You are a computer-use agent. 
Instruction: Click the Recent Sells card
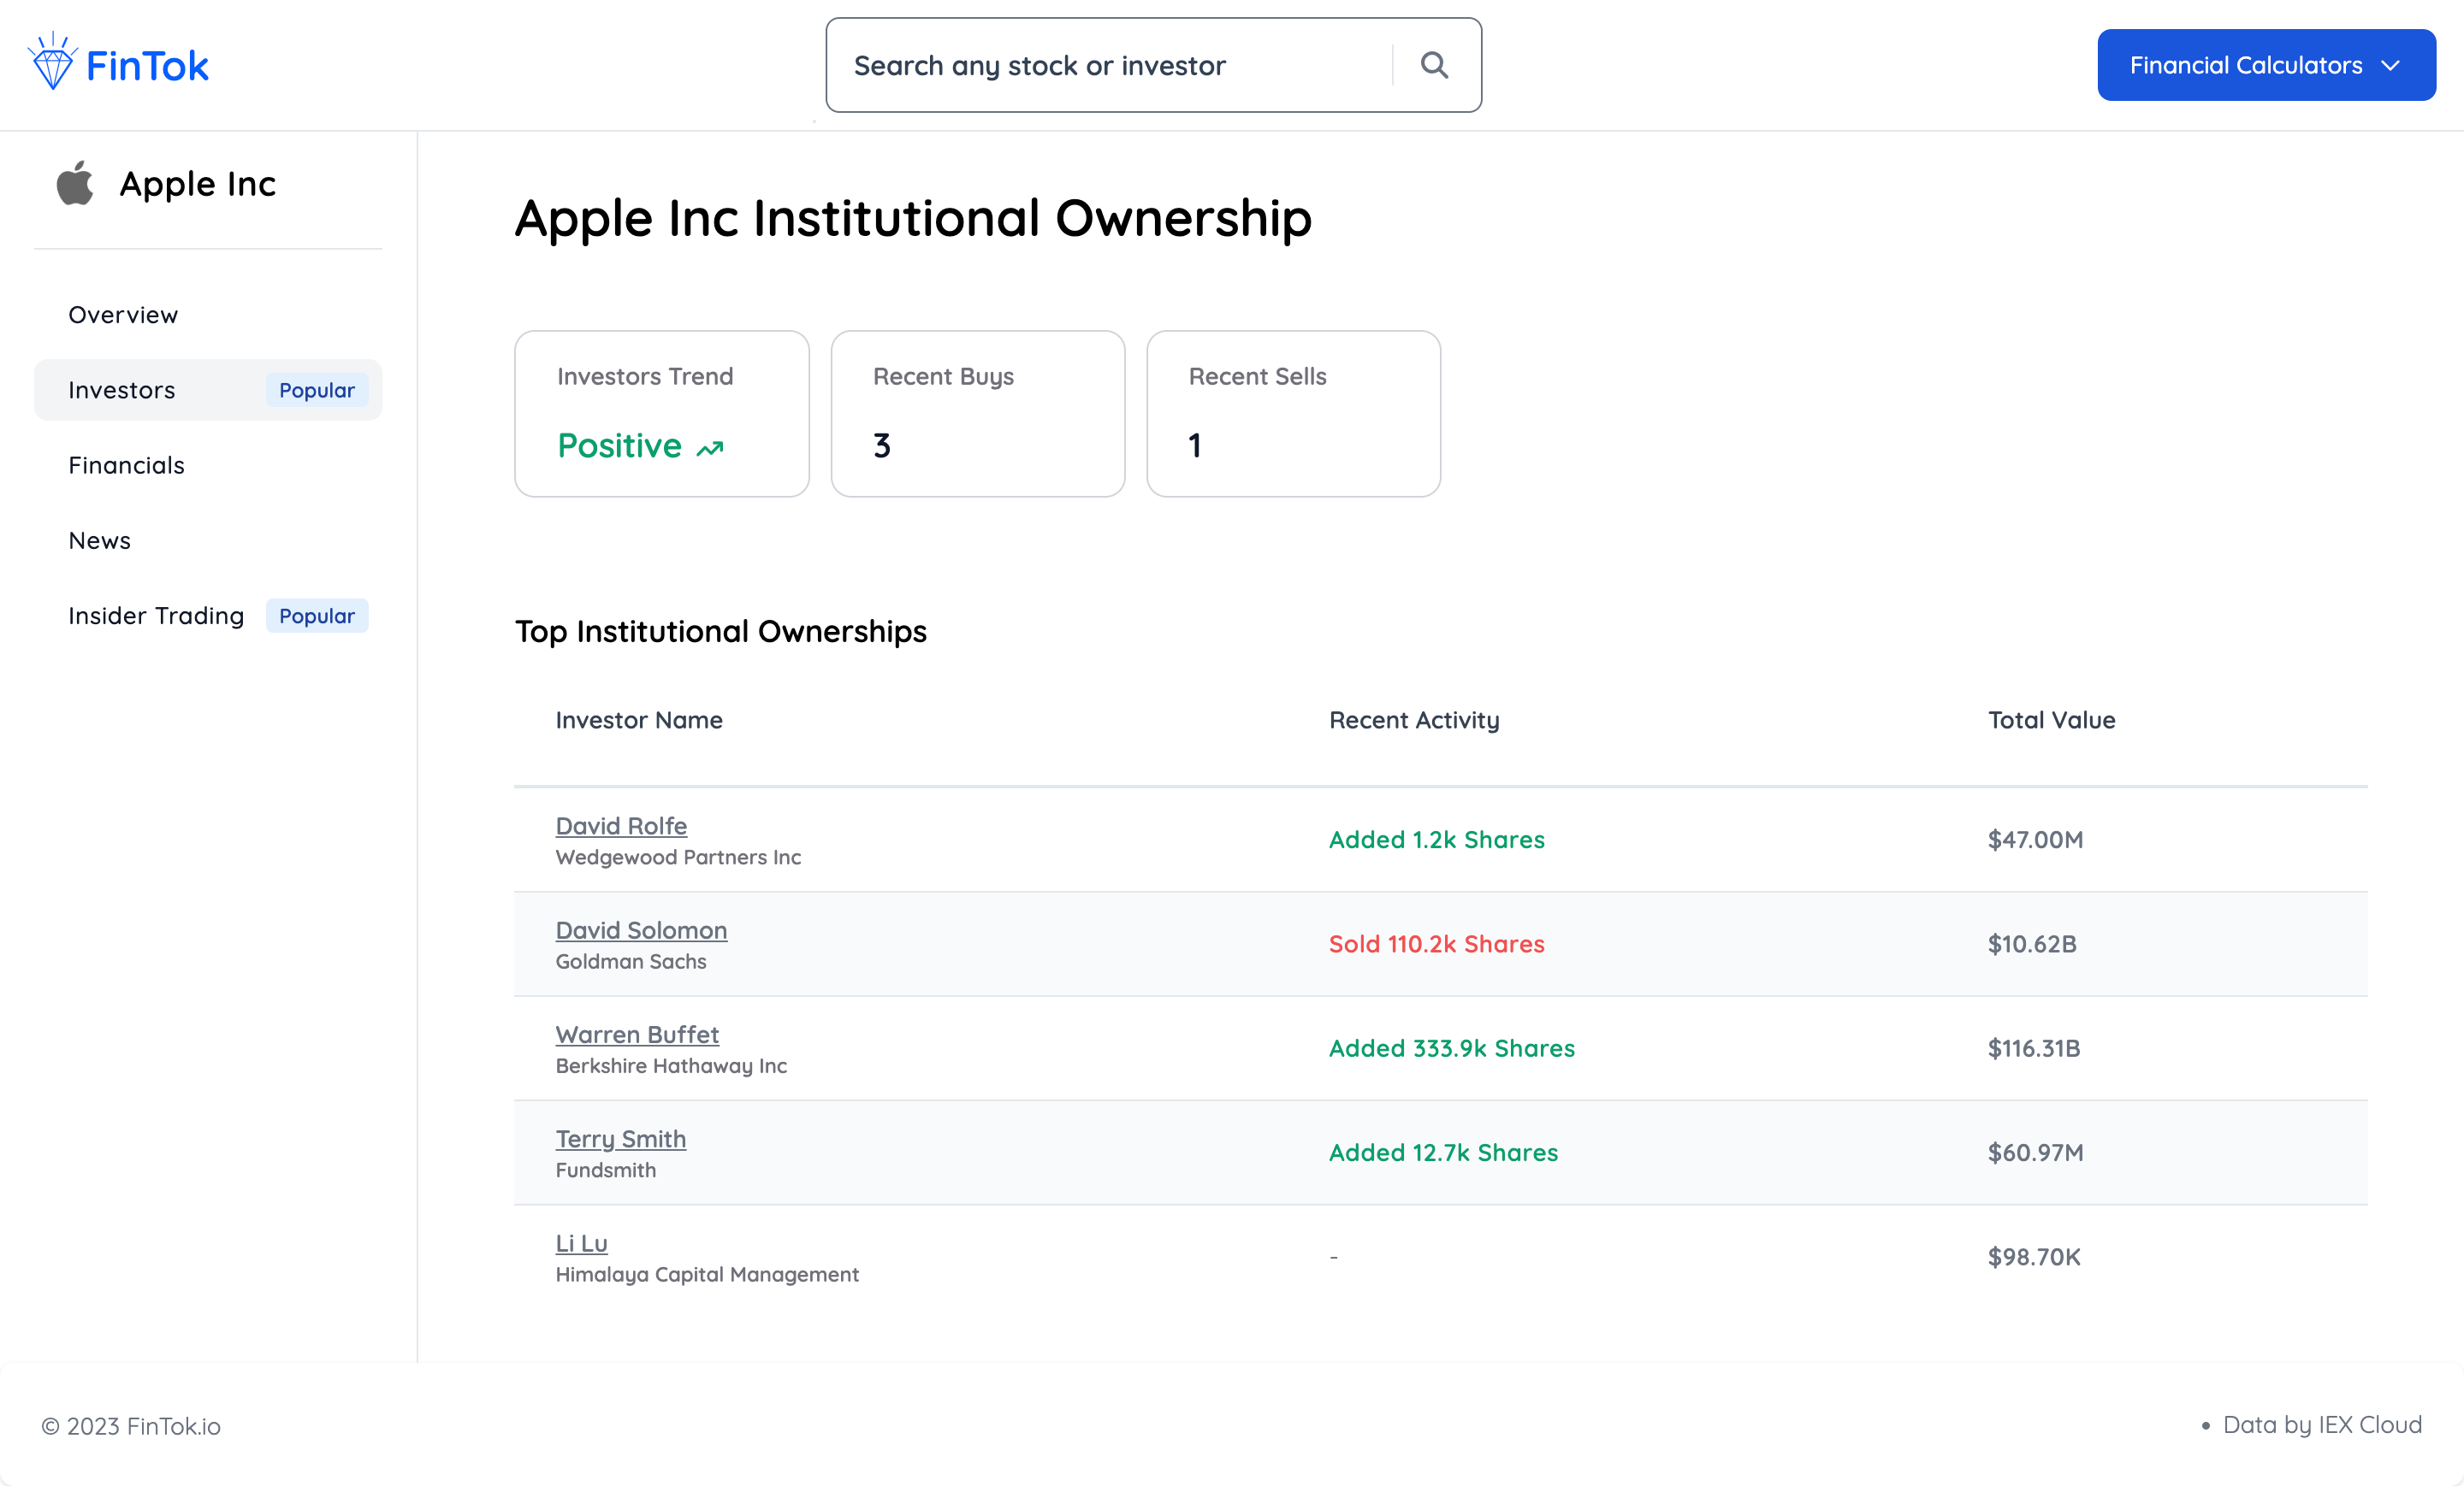[1293, 414]
